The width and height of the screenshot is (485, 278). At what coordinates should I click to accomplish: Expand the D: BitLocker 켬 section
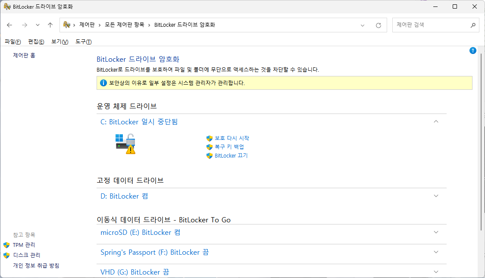436,196
